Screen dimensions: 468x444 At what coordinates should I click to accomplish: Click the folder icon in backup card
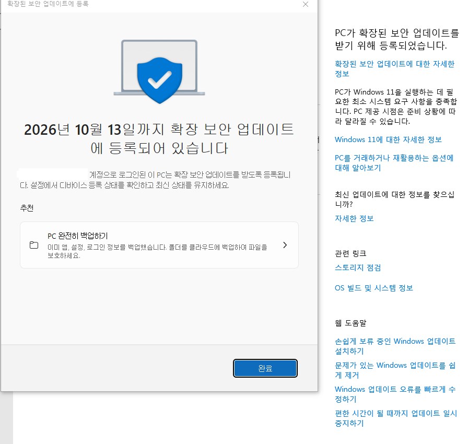(x=34, y=245)
